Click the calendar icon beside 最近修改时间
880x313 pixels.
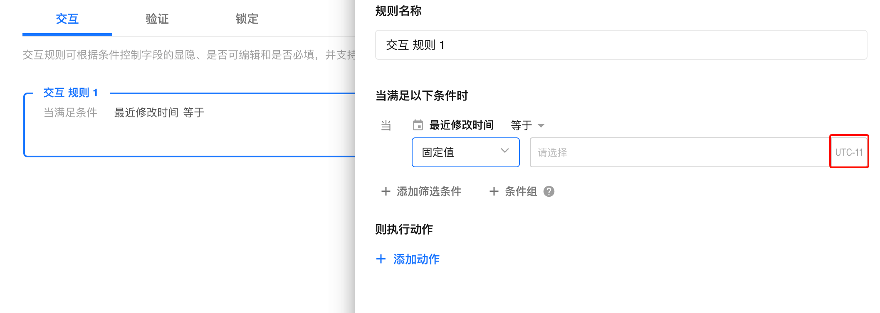418,125
